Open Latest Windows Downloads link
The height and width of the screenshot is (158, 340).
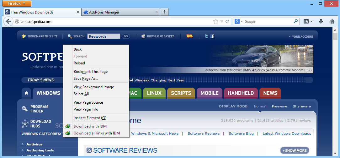pos(287,133)
